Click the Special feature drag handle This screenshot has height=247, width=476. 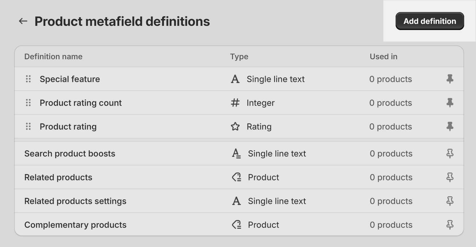28,79
